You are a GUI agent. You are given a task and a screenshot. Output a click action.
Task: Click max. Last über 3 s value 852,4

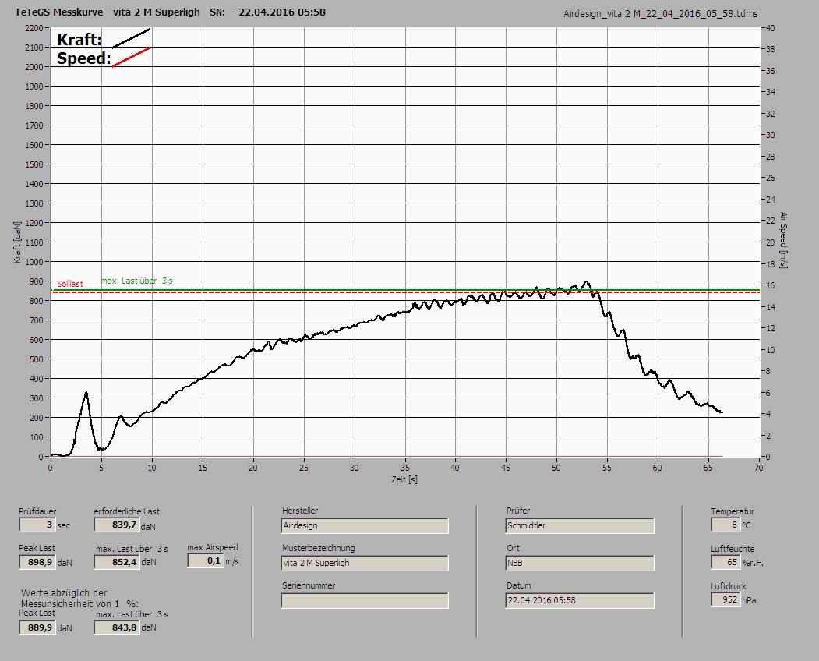coord(116,562)
